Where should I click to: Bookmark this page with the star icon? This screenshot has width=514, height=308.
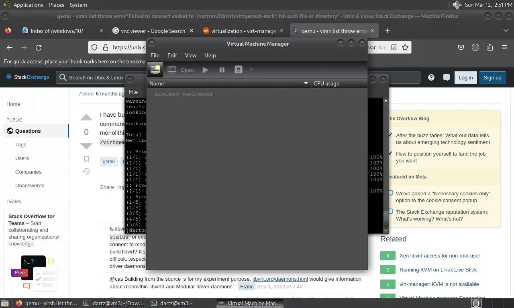405,47
